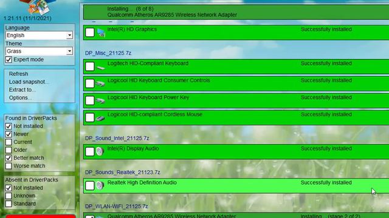
Task: Click the Logicool HID Keyboard Power Key icon
Action: pyautogui.click(x=100, y=101)
